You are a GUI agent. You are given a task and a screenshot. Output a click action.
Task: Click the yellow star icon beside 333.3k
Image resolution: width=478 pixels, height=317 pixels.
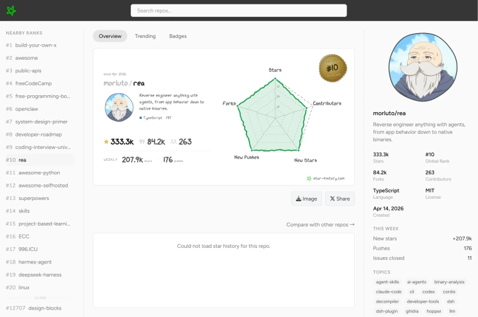click(x=106, y=141)
